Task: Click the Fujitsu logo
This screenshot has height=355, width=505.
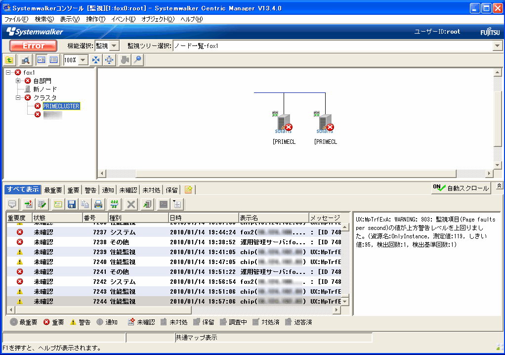Action: pyautogui.click(x=490, y=32)
